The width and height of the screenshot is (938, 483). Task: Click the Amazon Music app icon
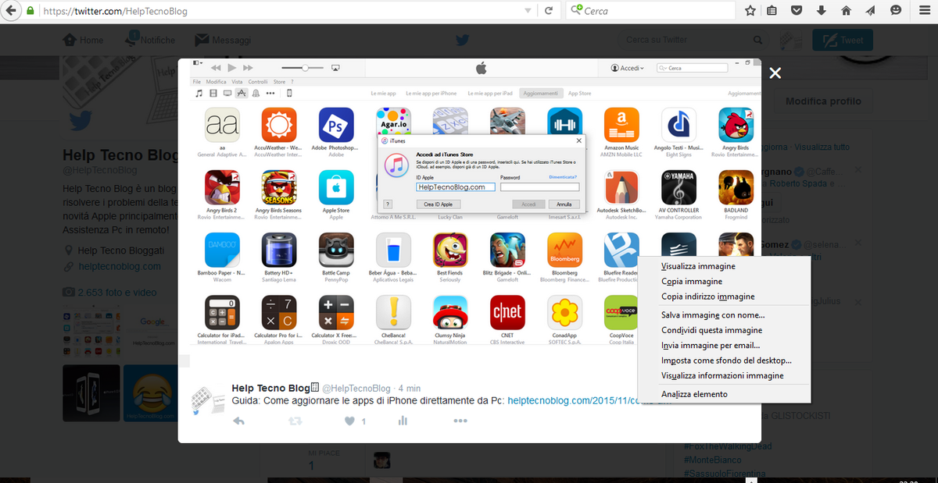click(621, 125)
